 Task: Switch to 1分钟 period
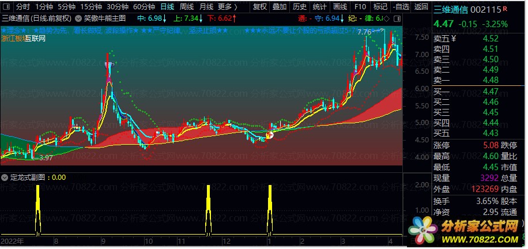[x=44, y=6]
